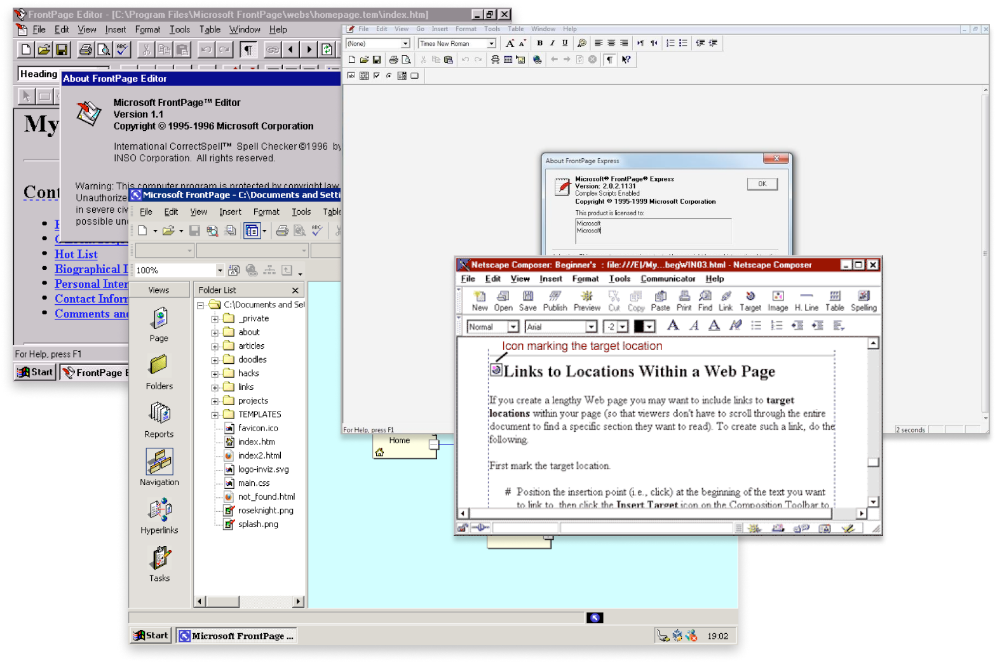Open Navigation view in Microsoft FrontPage views bar

(x=159, y=468)
